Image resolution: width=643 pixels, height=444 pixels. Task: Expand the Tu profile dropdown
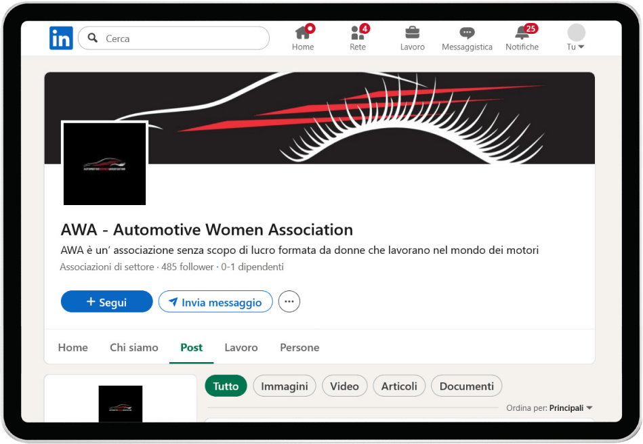coord(576,39)
